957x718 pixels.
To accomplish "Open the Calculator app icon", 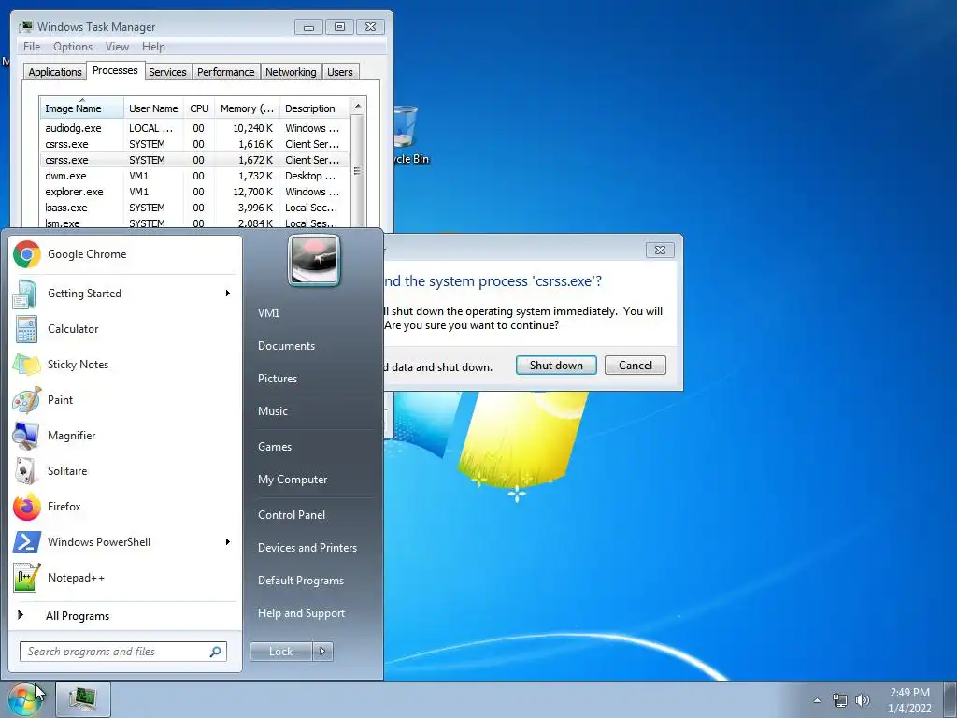I will point(27,329).
